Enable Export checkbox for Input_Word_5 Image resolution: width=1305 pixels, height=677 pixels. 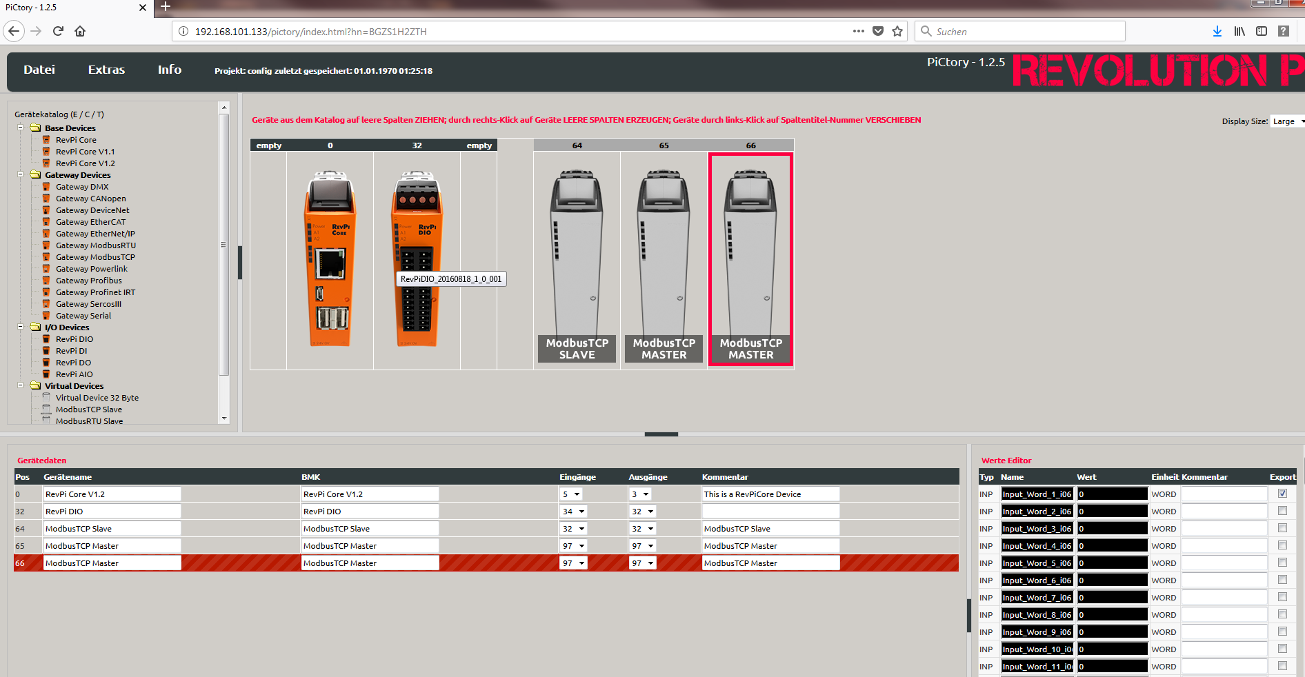pos(1282,563)
